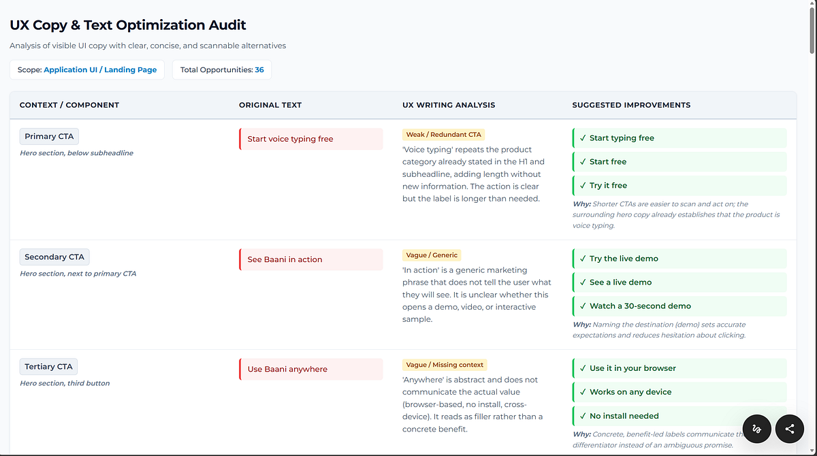
Task: Click the 'UX Copy & Text Optimization Audit' heading
Action: click(x=128, y=25)
